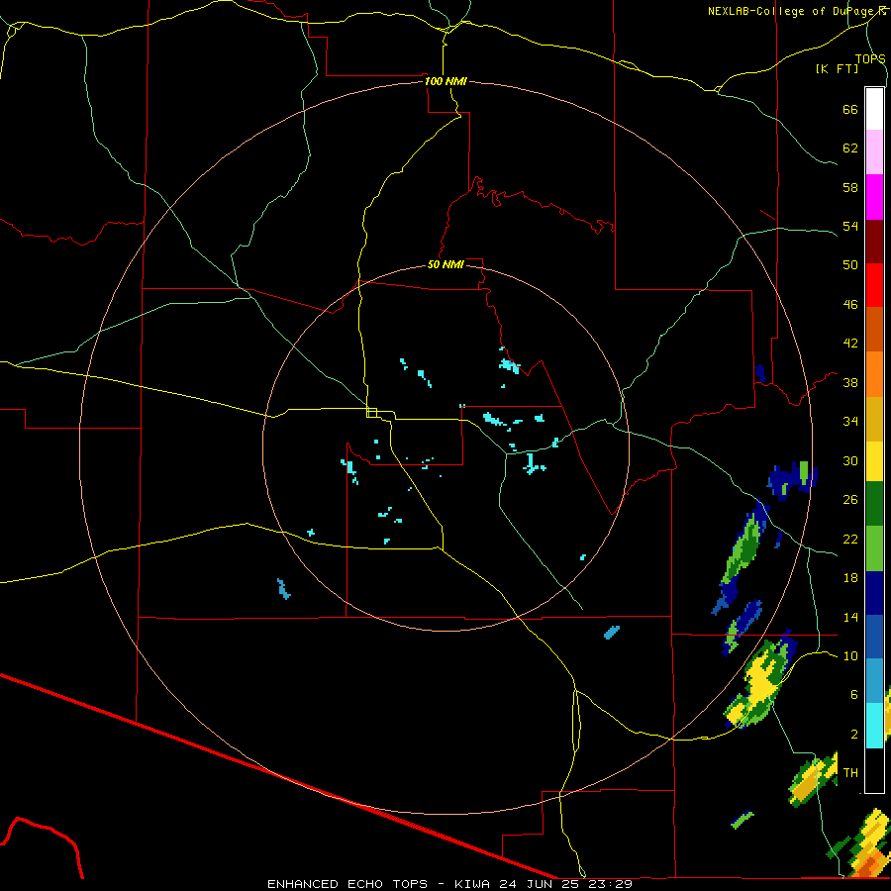Viewport: 891px width, 891px height.
Task: Click the "100 NMI" range ring label
Action: click(x=445, y=81)
